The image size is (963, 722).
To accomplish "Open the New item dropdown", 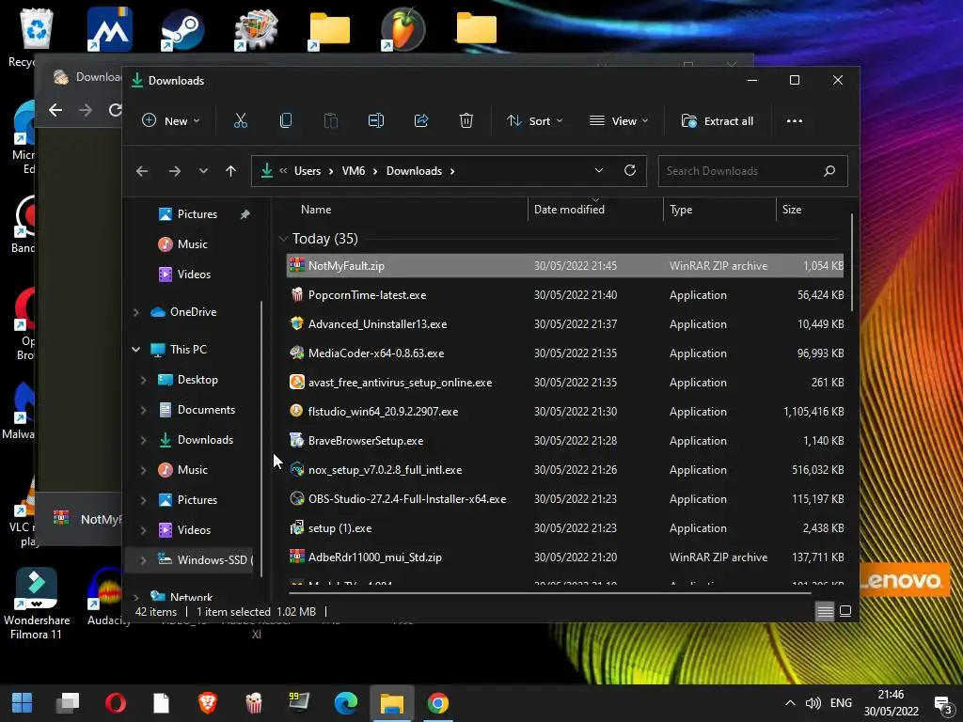I will (170, 121).
